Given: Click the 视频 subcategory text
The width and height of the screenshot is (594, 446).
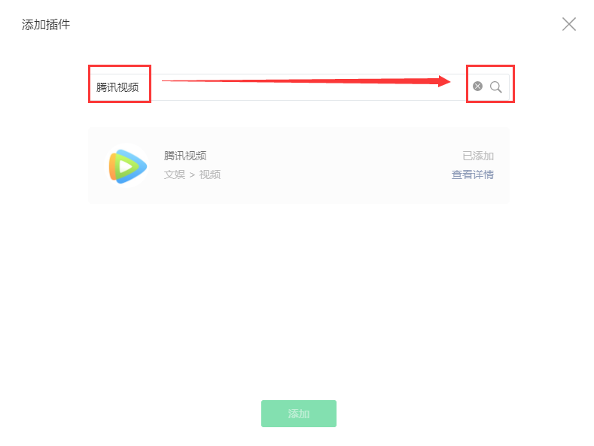Looking at the screenshot, I should (x=210, y=174).
